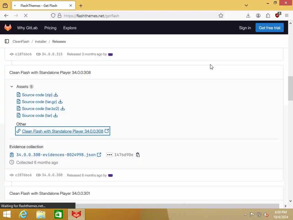Open Clean Flash with Standalone Player 34.0.0.308 asset link
The height and width of the screenshot is (220, 293).
coord(63,131)
